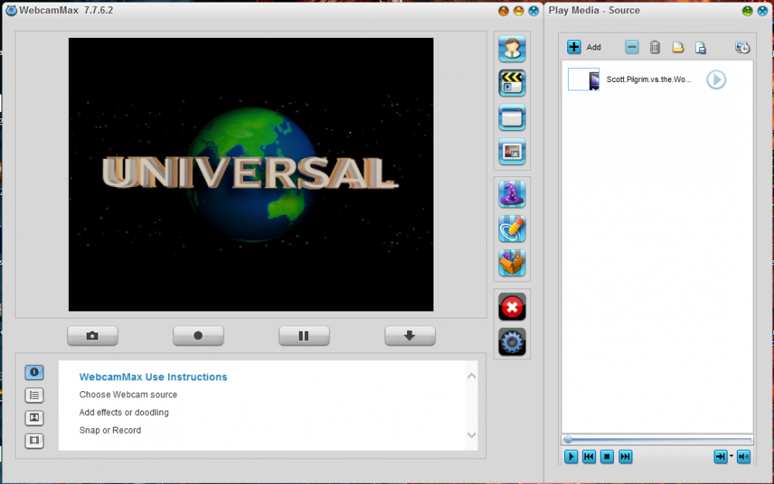Screen dimensions: 774x484
Task: Switch to the list panel tab
Action: [34, 395]
